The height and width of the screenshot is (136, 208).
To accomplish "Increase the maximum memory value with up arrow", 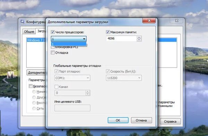I will 139,37.
